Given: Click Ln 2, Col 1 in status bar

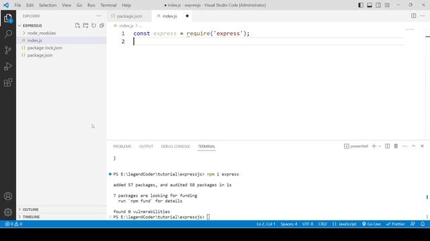Looking at the screenshot, I should (266, 224).
